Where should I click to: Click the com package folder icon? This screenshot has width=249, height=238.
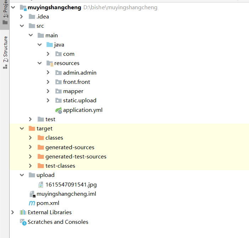click(x=59, y=54)
